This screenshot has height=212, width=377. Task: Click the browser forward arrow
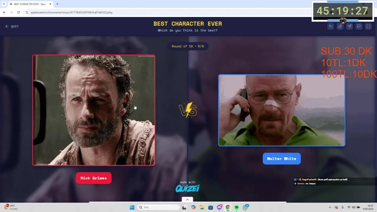tap(11, 12)
